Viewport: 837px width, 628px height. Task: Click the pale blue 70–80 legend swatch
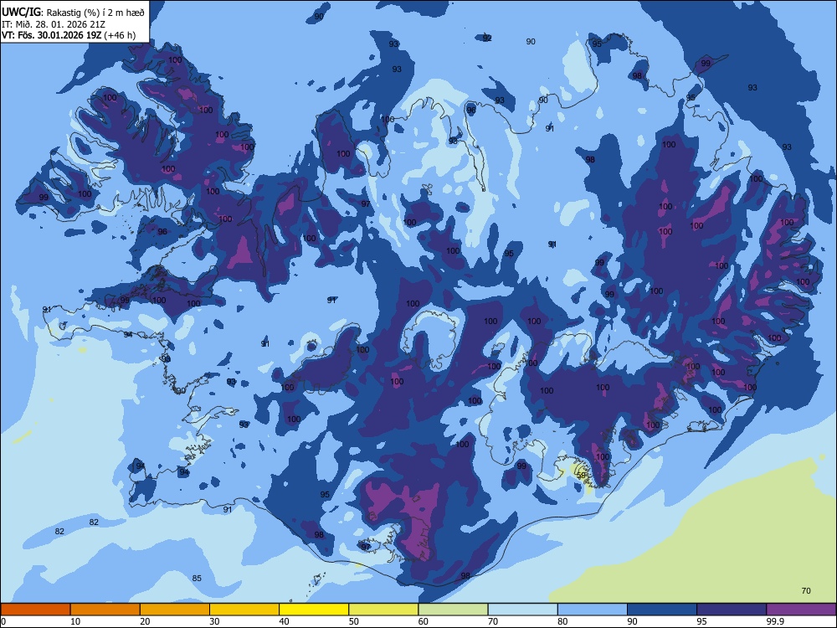point(522,610)
